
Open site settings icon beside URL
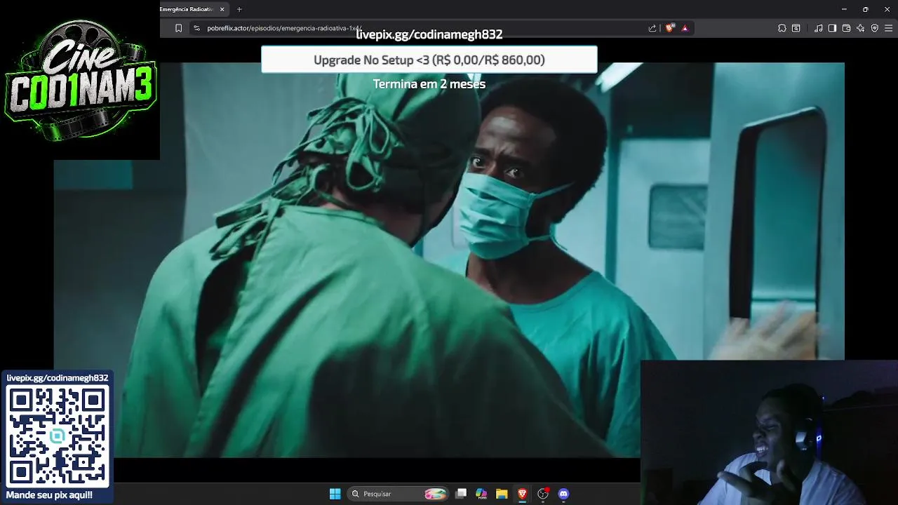pos(197,28)
